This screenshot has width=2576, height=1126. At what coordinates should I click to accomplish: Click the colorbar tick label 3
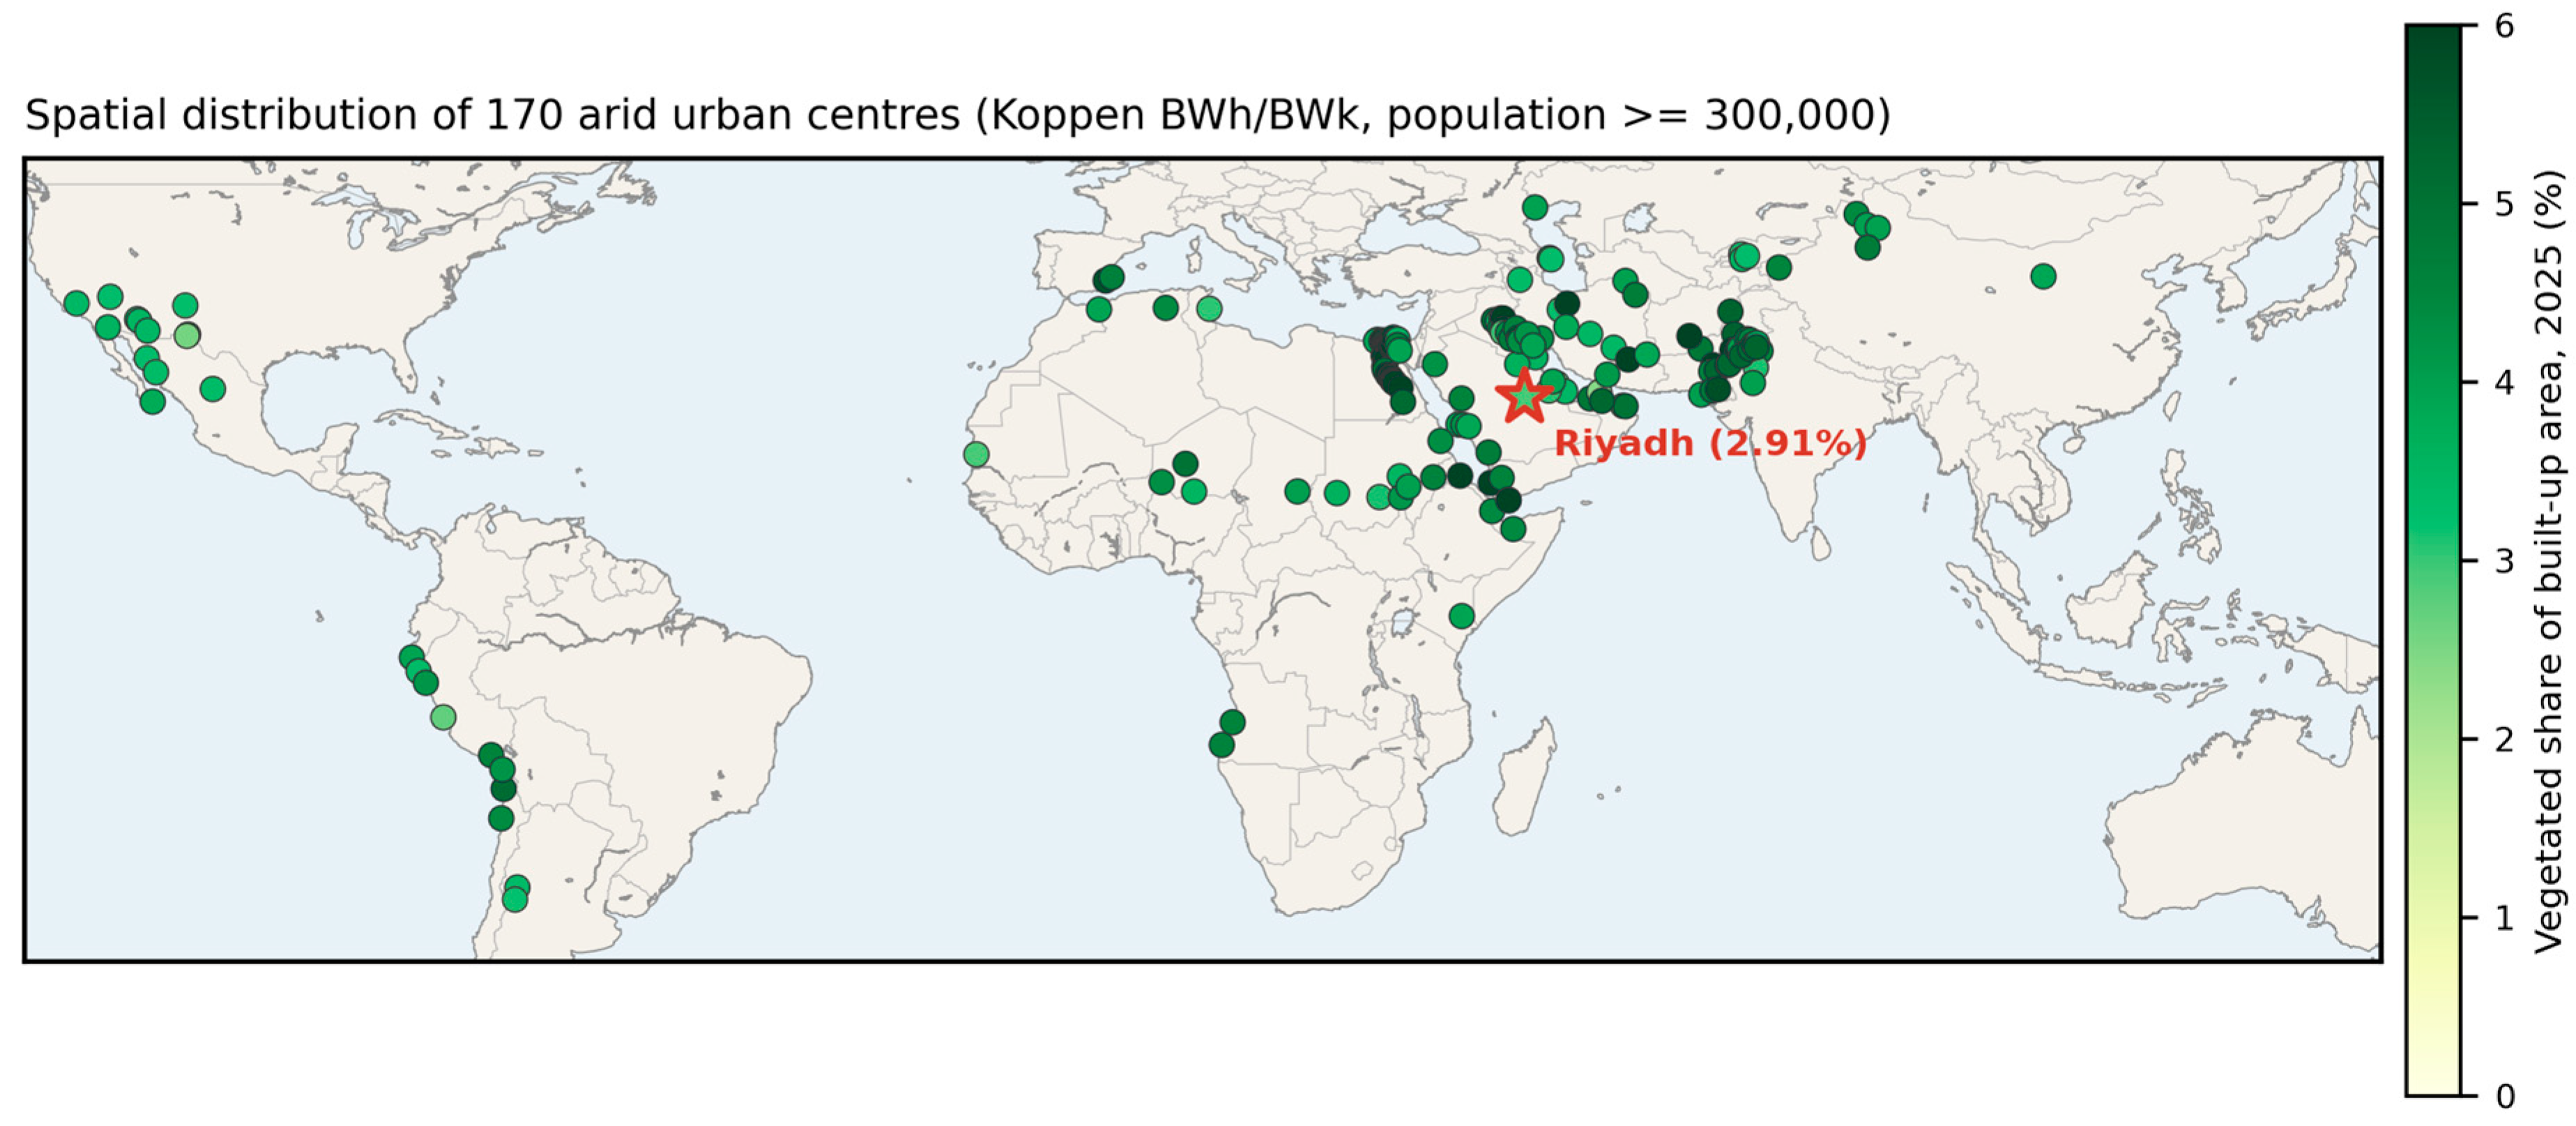pyautogui.click(x=2504, y=561)
